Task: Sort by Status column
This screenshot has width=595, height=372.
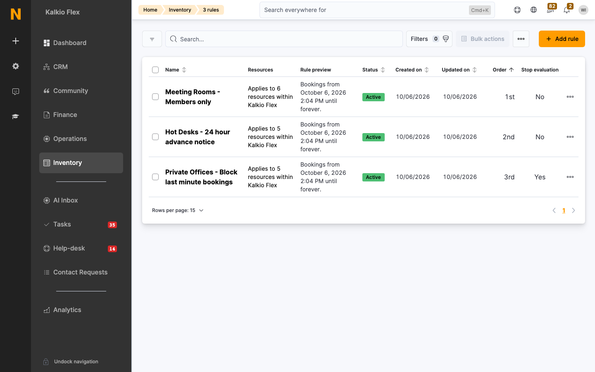Action: (374, 70)
